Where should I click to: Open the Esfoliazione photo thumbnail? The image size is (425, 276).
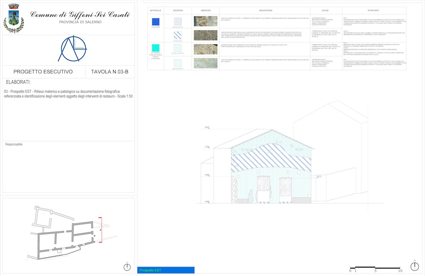[205, 49]
